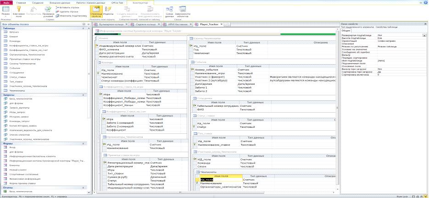Open the Все объекты Access dropdown menu
The image size is (429, 198).
tap(83, 23)
